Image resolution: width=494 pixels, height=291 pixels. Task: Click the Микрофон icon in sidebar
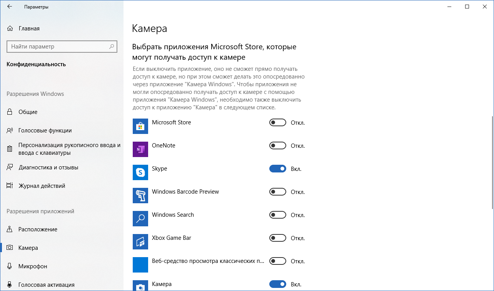(10, 266)
